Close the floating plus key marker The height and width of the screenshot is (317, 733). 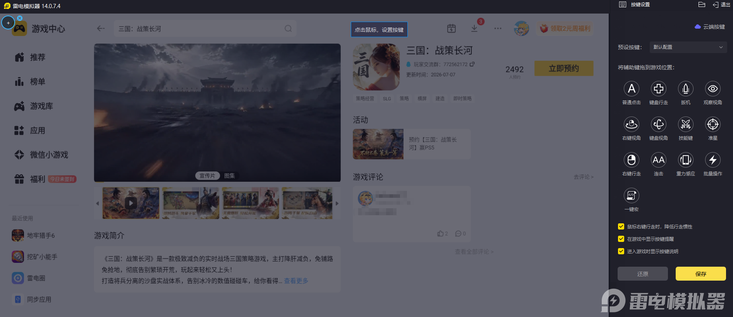pyautogui.click(x=20, y=18)
